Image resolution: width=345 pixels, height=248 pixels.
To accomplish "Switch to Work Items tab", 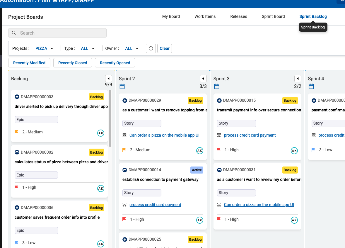I will point(205,16).
